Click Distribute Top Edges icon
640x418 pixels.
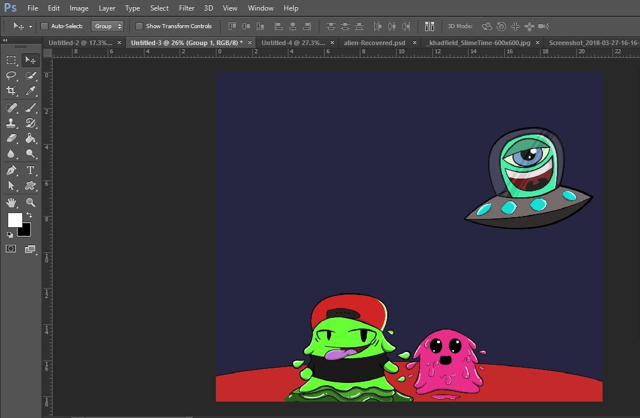click(331, 26)
